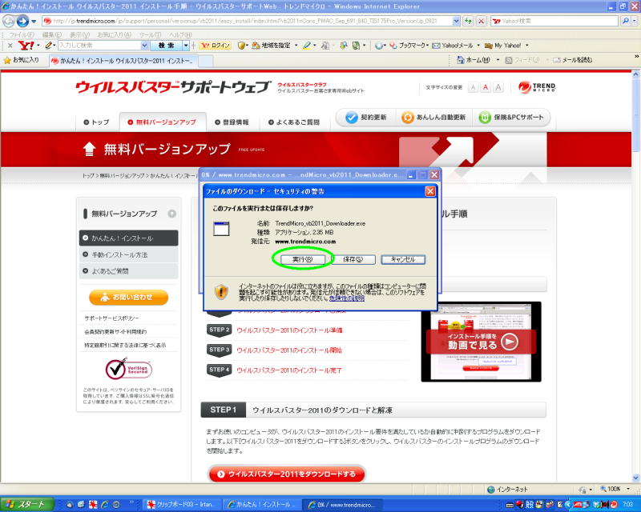Image resolution: width=641 pixels, height=512 pixels.
Task: Open the ツール(T) menu
Action: (x=150, y=34)
